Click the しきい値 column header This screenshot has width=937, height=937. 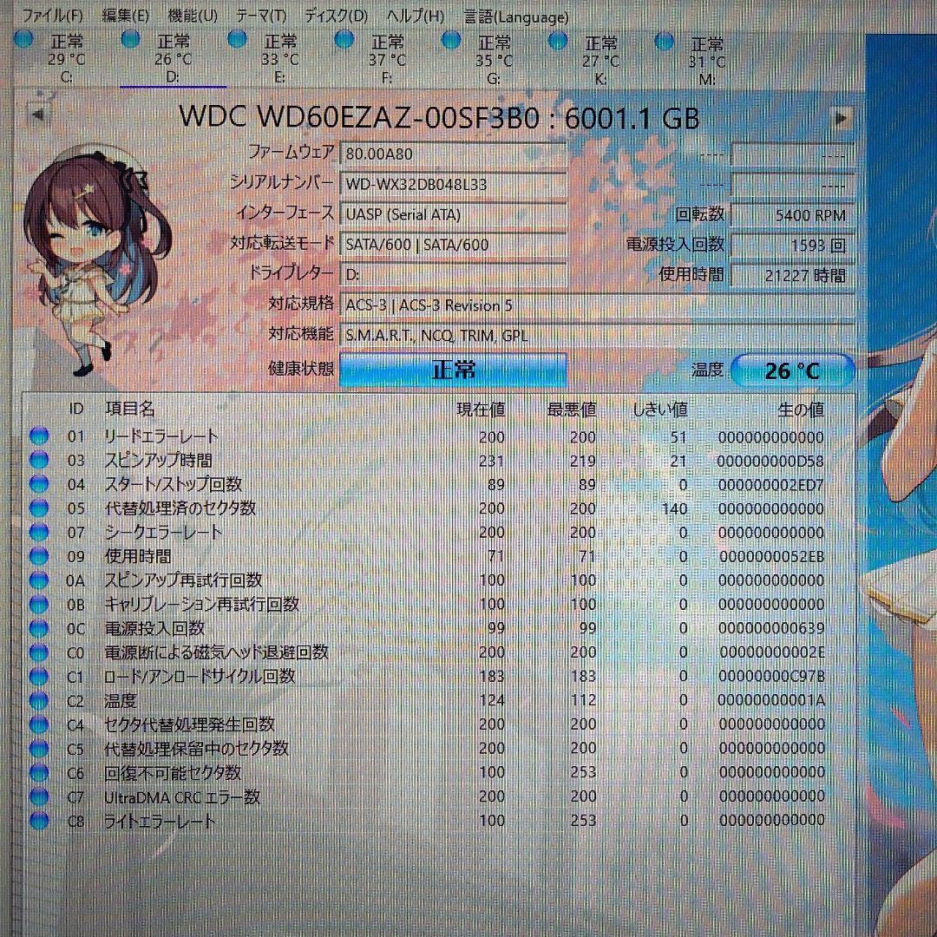pyautogui.click(x=660, y=410)
